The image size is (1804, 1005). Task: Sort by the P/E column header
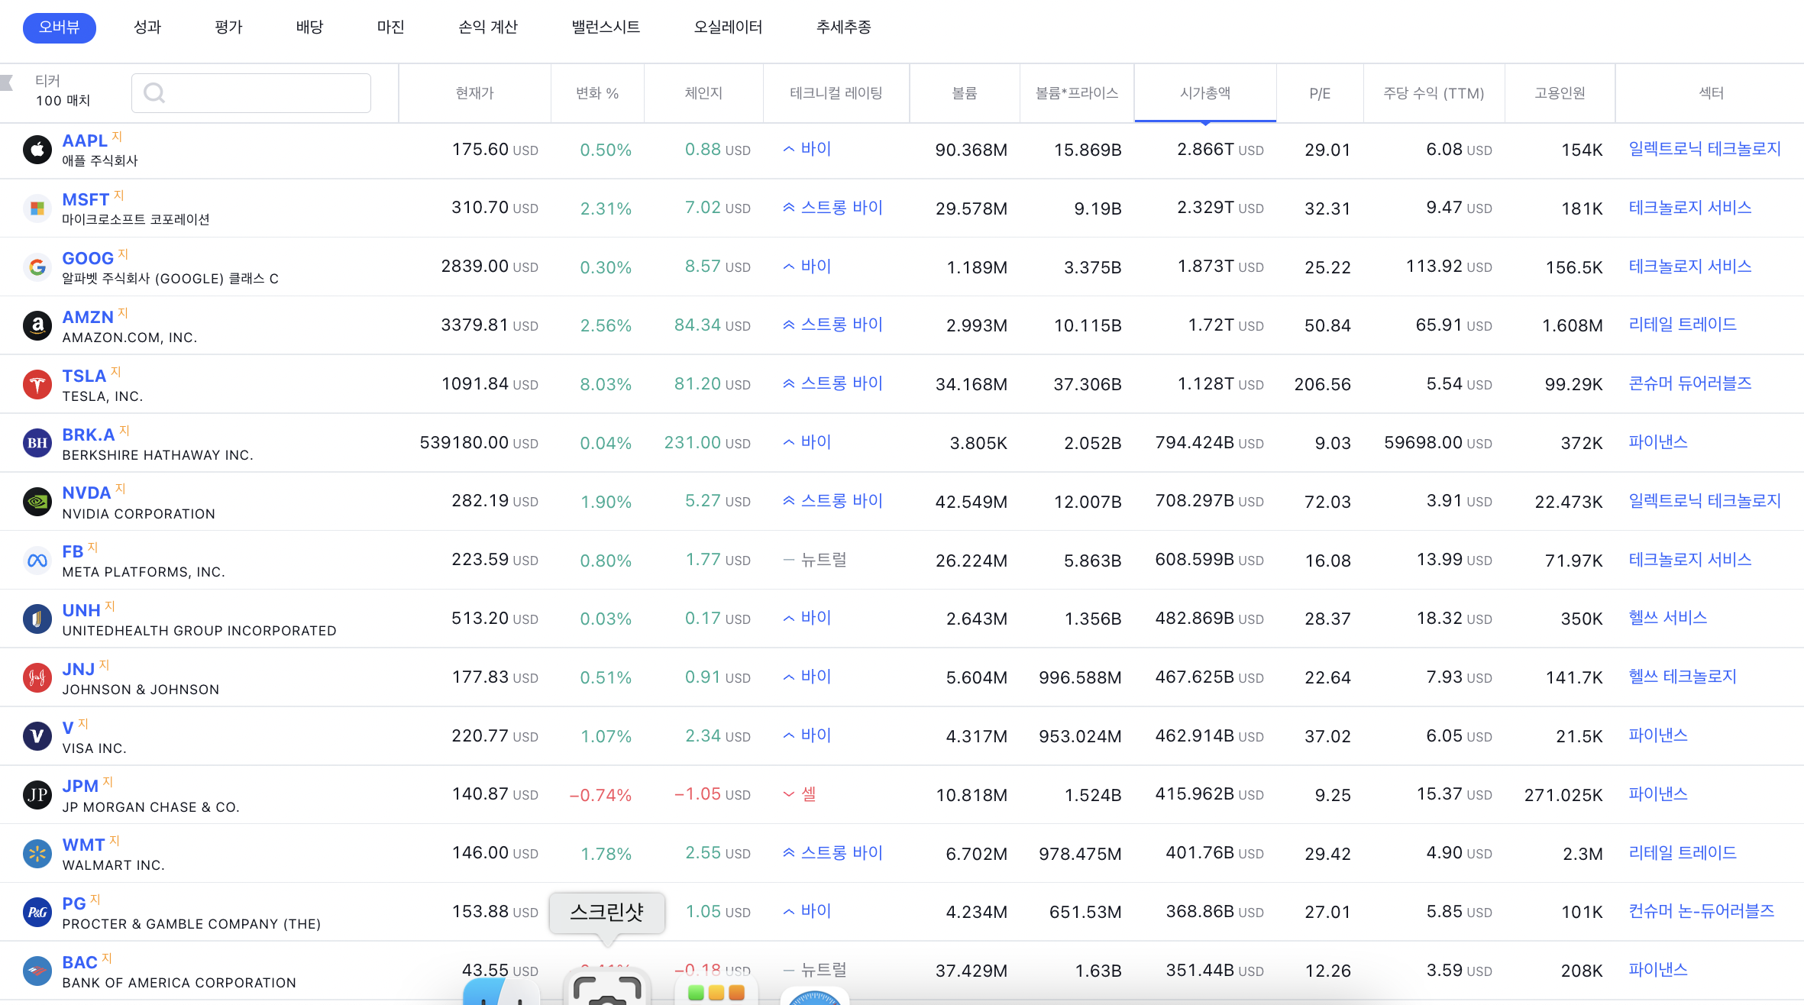(1319, 93)
